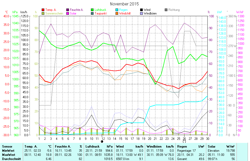Click the red Temp. A. legend swatch
The width and height of the screenshot is (250, 161).
[43, 10]
